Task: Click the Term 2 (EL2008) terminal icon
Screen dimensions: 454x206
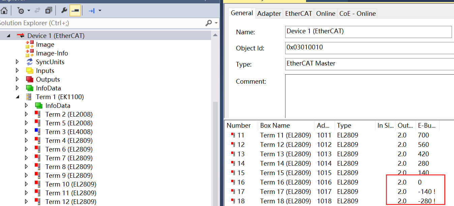Action: click(38, 114)
